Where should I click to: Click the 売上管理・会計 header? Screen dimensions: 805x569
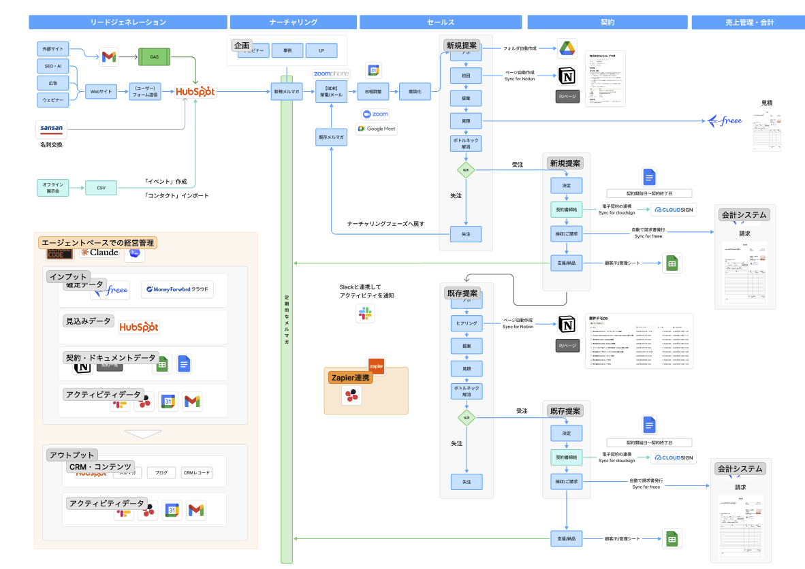[749, 22]
